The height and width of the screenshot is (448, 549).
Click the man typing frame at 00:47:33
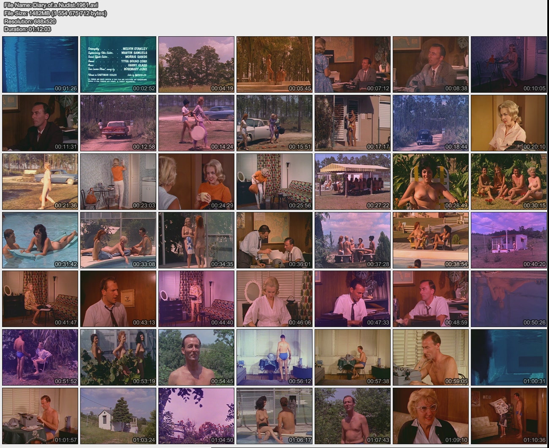[x=352, y=298]
